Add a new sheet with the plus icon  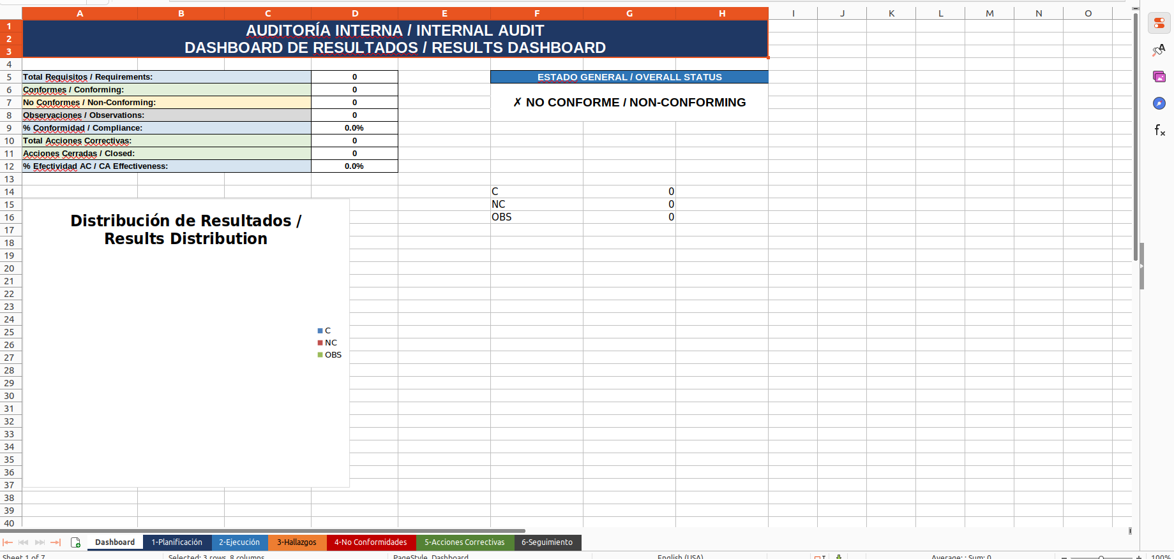coord(75,542)
